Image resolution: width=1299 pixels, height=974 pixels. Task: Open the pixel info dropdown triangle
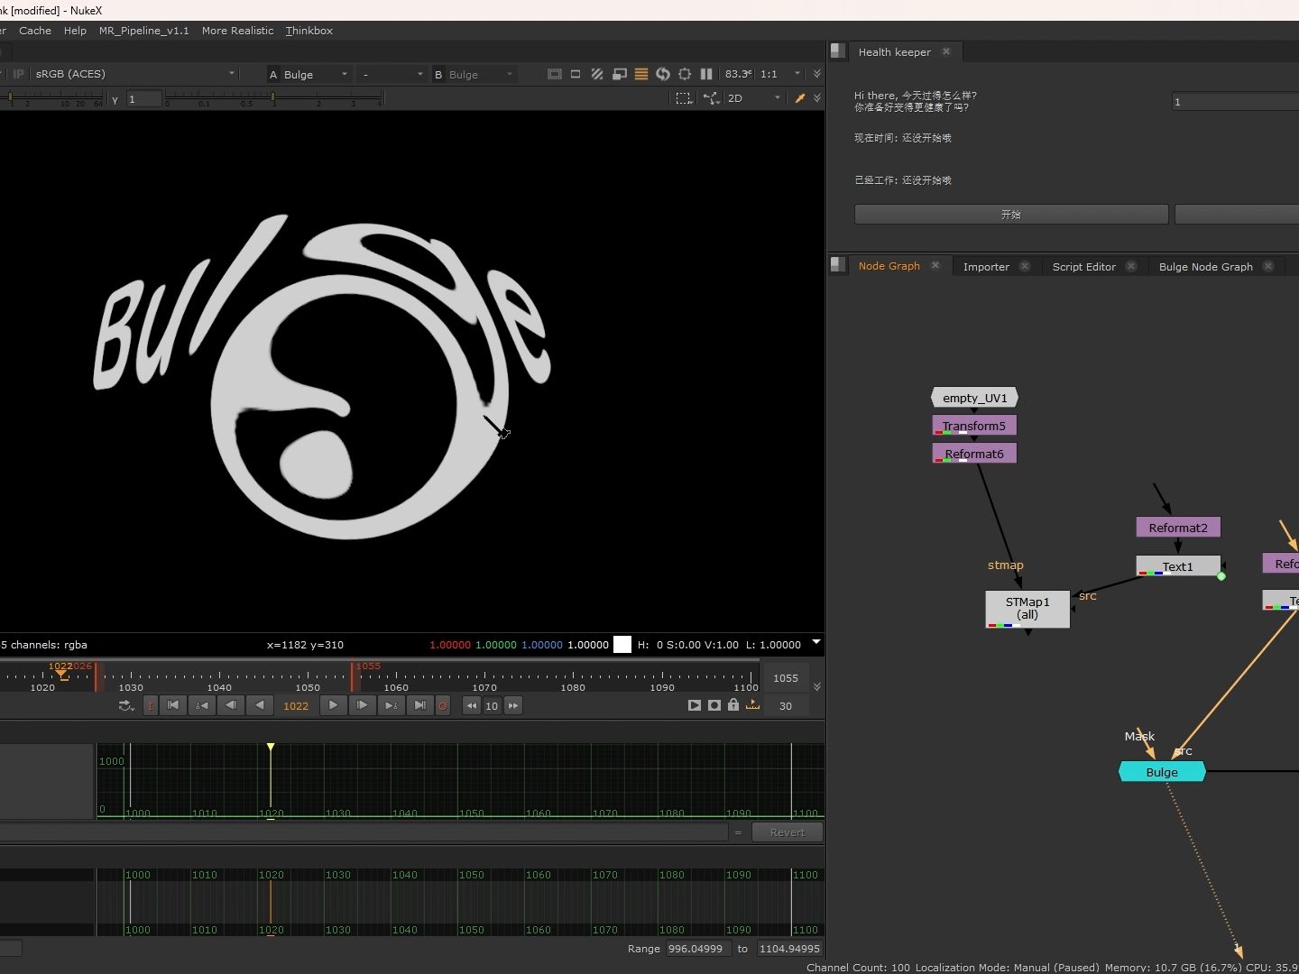(x=816, y=642)
